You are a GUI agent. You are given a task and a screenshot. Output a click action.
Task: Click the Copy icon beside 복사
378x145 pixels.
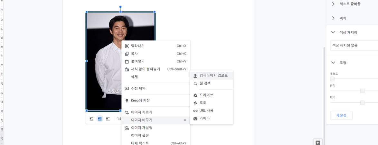[x=127, y=53]
